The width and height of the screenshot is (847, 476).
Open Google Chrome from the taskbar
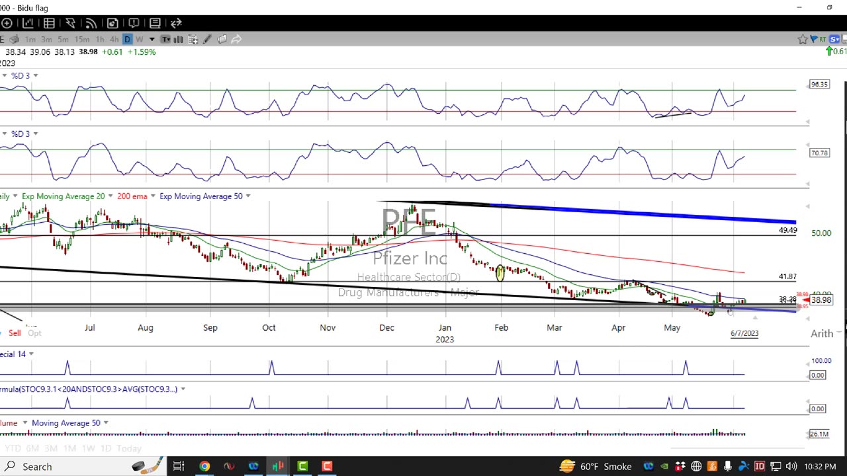[204, 467]
